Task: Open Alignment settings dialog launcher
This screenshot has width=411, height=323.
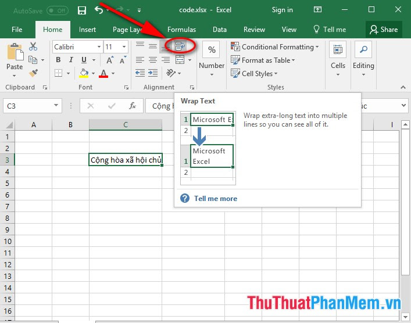Action: click(192, 88)
